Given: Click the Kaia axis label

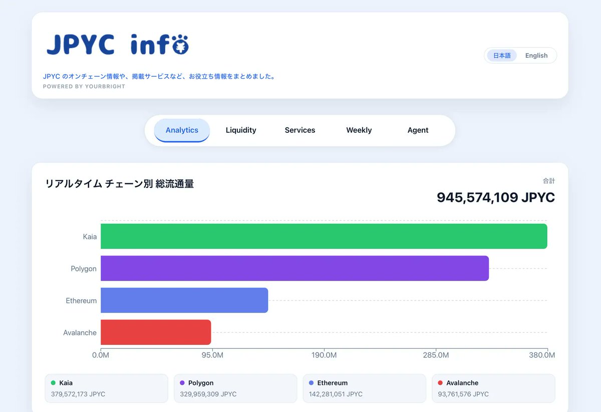Looking at the screenshot, I should click(x=90, y=237).
